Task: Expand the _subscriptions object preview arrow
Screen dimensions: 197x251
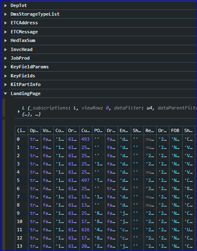Action: (19, 111)
